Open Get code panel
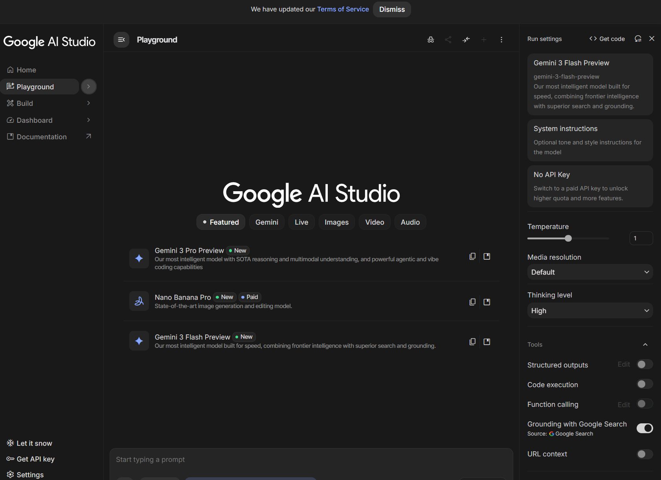The height and width of the screenshot is (480, 661). [x=606, y=39]
